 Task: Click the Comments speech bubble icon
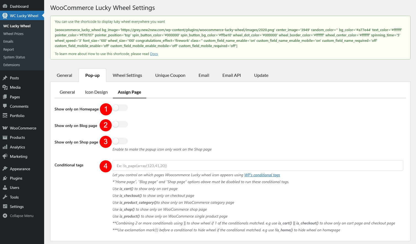[5, 106]
